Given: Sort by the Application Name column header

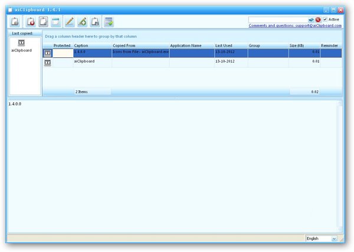Looking at the screenshot, I should pyautogui.click(x=192, y=45).
